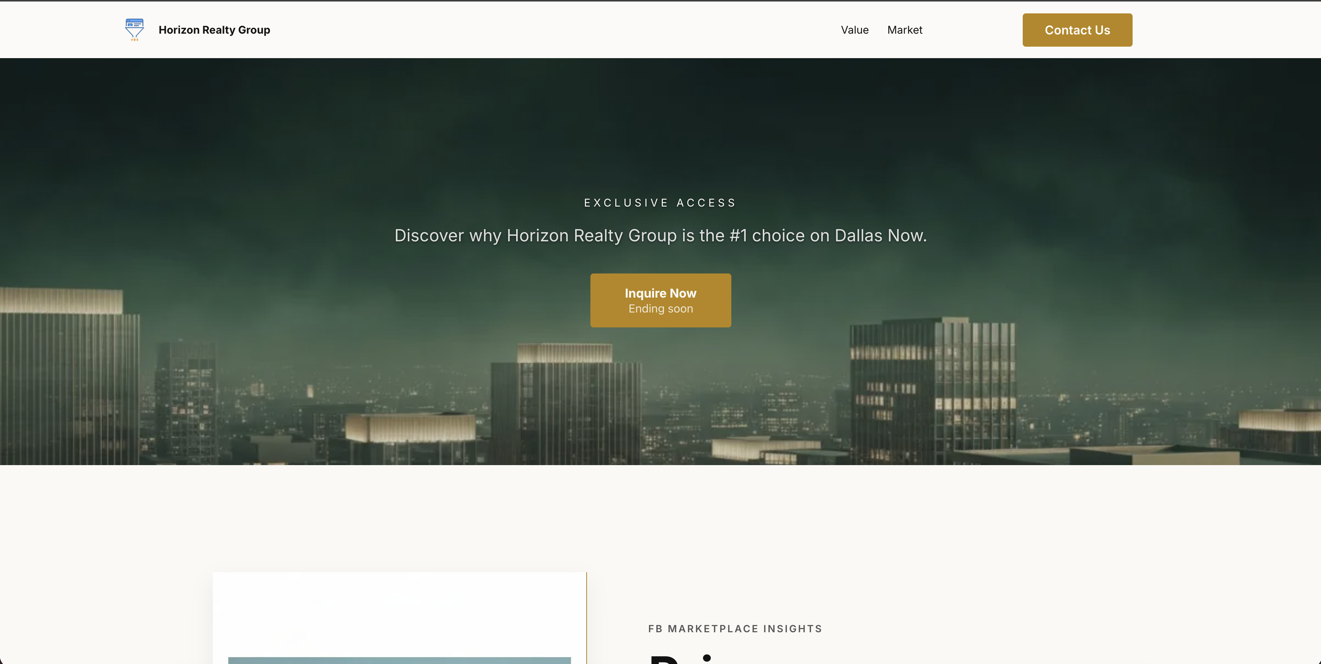Click the EXCLUSIVE ACCESS label

[660, 203]
